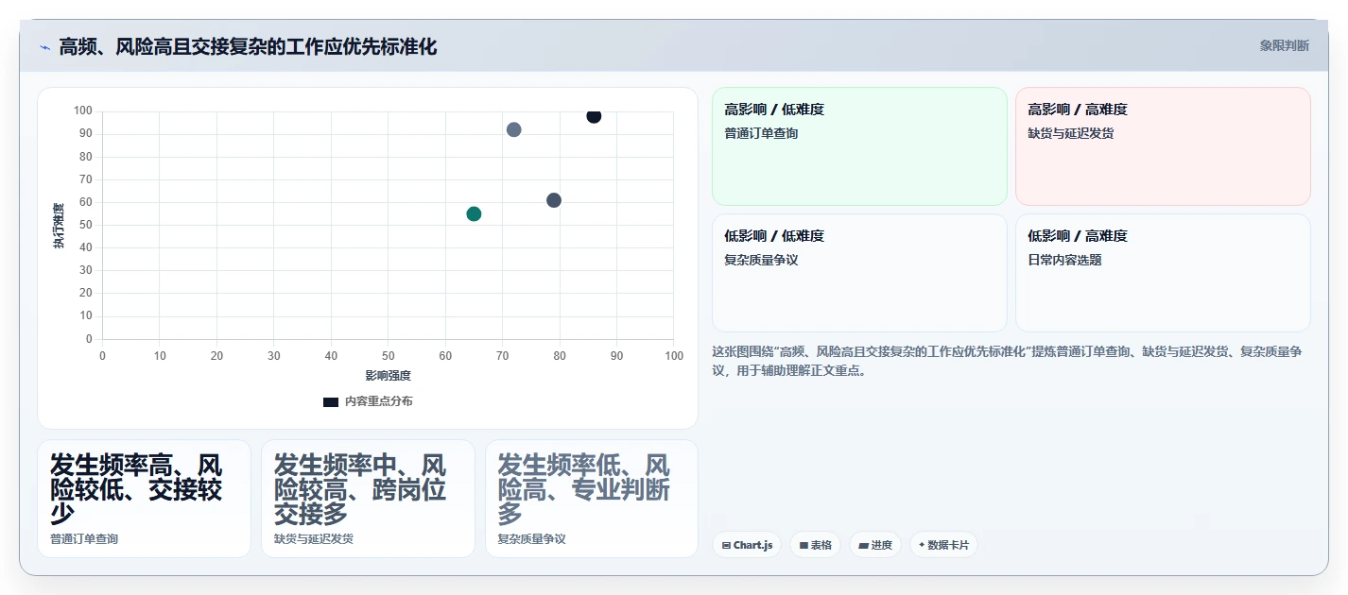This screenshot has height=595, width=1348.
Task: Click the square icon before 表格
Action: 804,546
